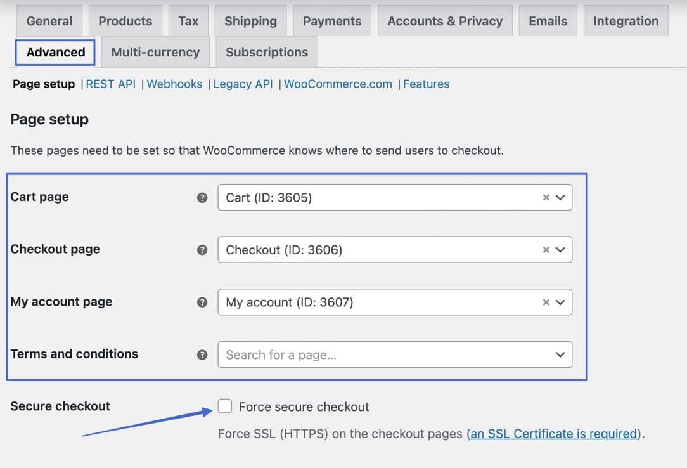
Task: Open the My account page selector
Action: 560,302
